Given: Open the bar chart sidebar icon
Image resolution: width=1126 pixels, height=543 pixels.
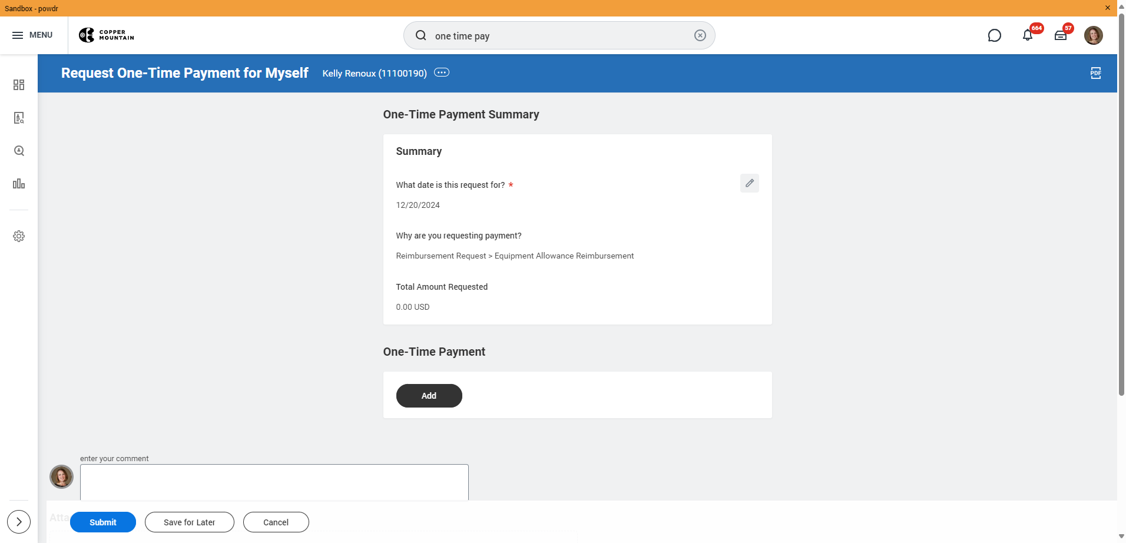Looking at the screenshot, I should click(x=19, y=184).
